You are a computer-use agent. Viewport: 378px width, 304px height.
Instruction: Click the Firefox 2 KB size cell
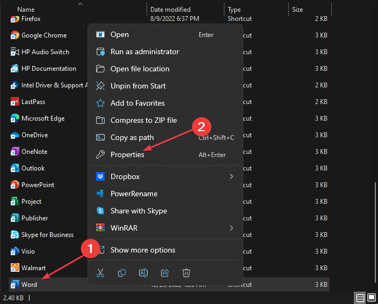pos(321,19)
